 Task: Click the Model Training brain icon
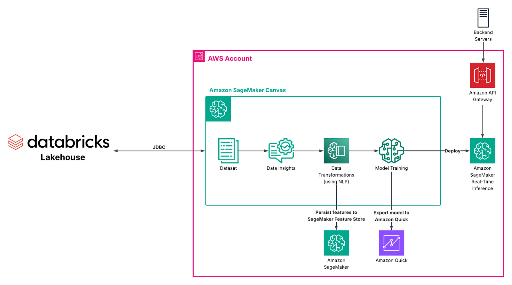pos(391,151)
